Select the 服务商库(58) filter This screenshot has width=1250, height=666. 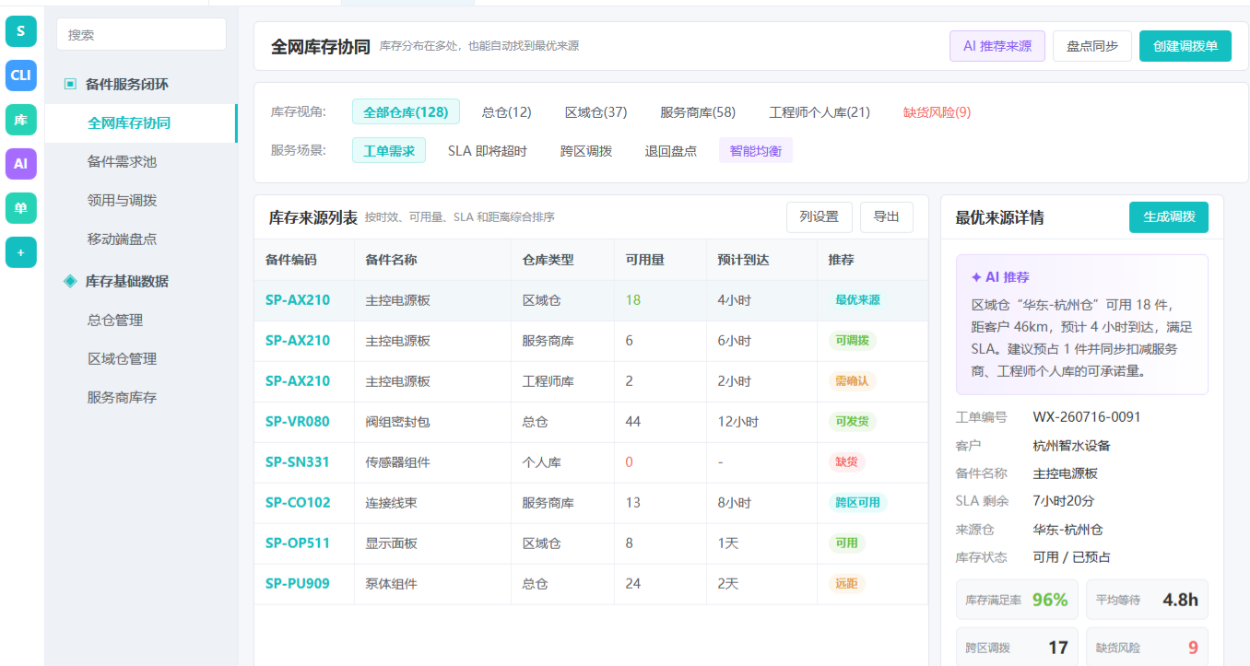698,112
